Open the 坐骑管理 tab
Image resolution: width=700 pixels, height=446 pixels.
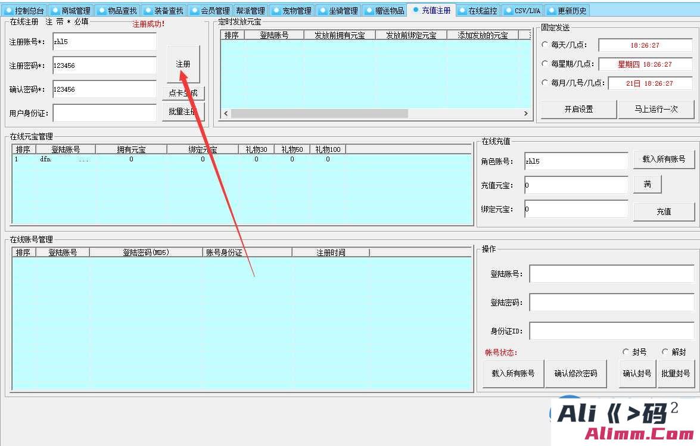(x=338, y=10)
